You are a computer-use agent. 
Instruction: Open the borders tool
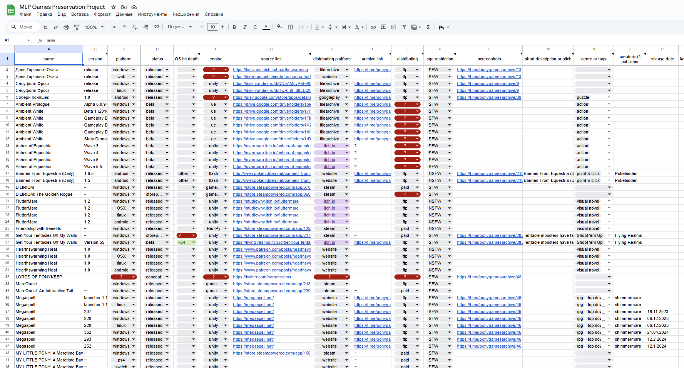tap(290, 27)
